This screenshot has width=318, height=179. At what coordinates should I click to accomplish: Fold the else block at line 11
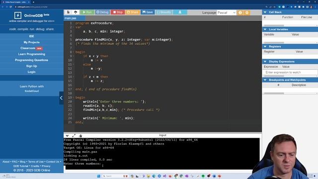(x=73, y=64)
